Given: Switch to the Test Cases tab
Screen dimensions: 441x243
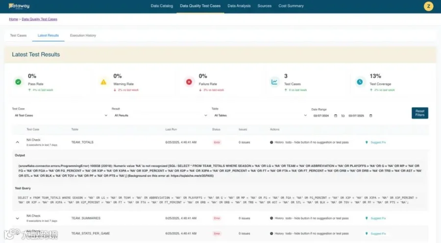Looking at the screenshot, I should (18, 35).
